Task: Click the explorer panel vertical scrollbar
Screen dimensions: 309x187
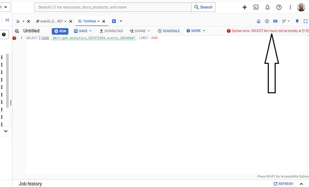Action: 7,81
